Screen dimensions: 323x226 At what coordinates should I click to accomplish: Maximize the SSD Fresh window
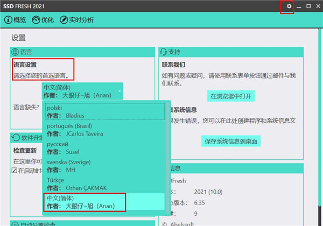pos(308,6)
